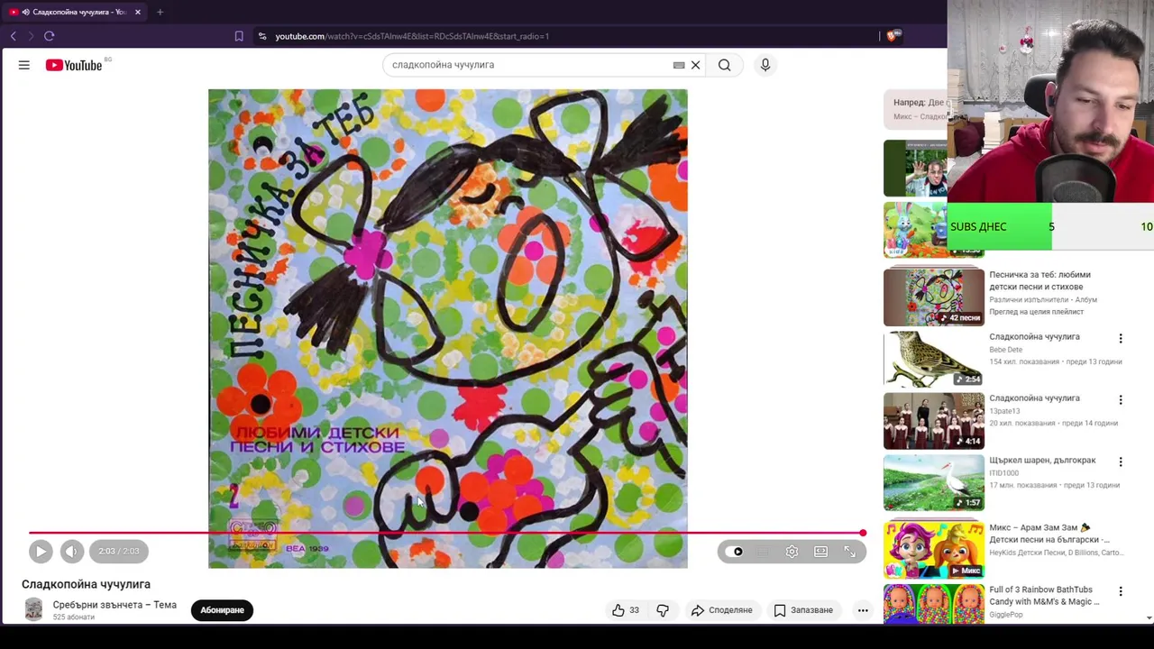Image resolution: width=1154 pixels, height=649 pixels.
Task: Seek on the red video progress bar
Action: [x=446, y=533]
